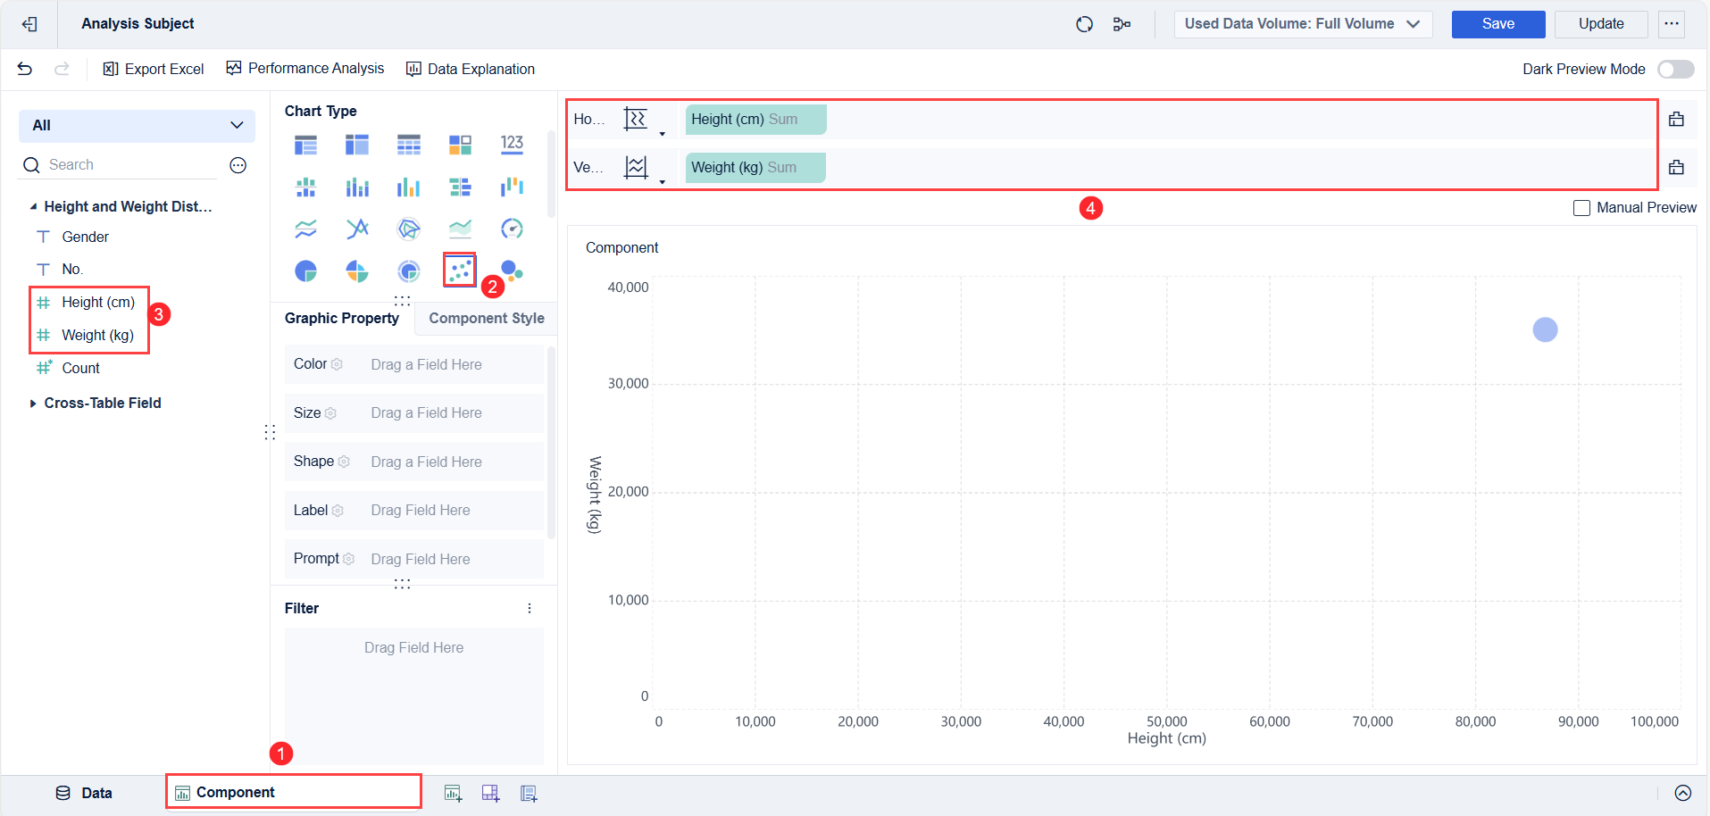Click the refresh circle icon in header
The width and height of the screenshot is (1710, 816).
(1084, 24)
